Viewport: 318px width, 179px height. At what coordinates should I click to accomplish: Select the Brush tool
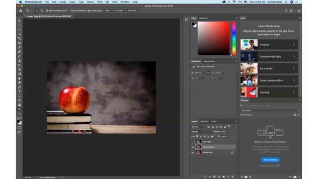click(19, 56)
